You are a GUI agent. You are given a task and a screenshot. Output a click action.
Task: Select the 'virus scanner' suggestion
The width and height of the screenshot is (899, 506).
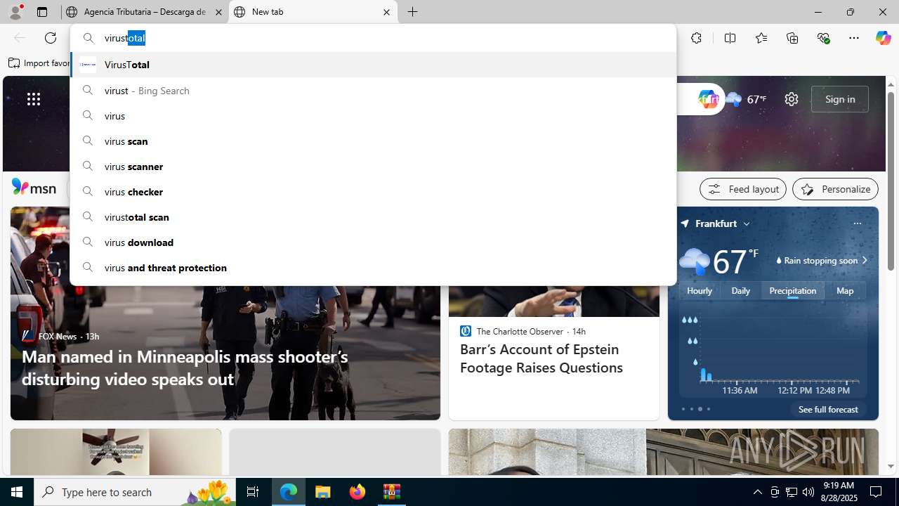(x=373, y=167)
